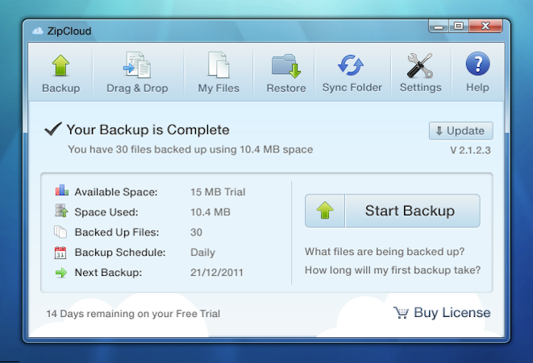Maximize the ZipCloud window
This screenshot has width=533, height=363.
(459, 26)
